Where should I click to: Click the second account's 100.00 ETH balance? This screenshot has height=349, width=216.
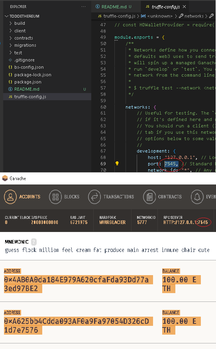pos(181,325)
